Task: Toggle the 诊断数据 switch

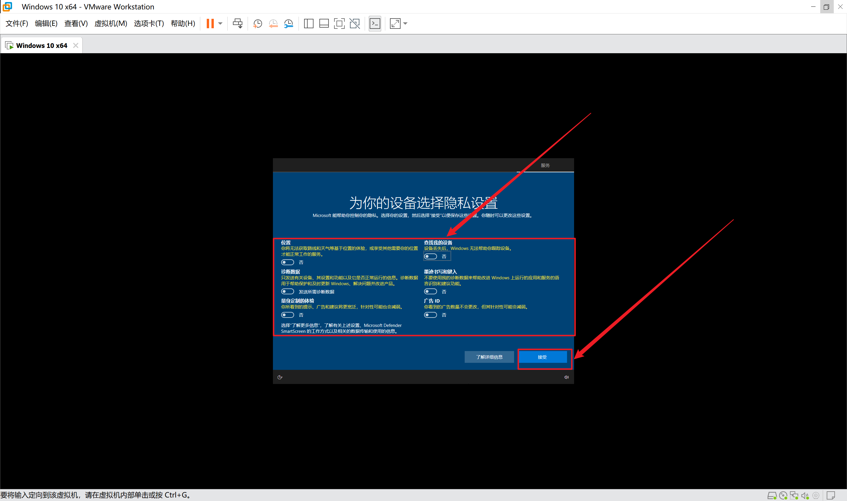Action: [x=288, y=292]
